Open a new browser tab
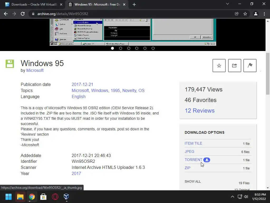This screenshot has width=270, height=203. pos(134,5)
